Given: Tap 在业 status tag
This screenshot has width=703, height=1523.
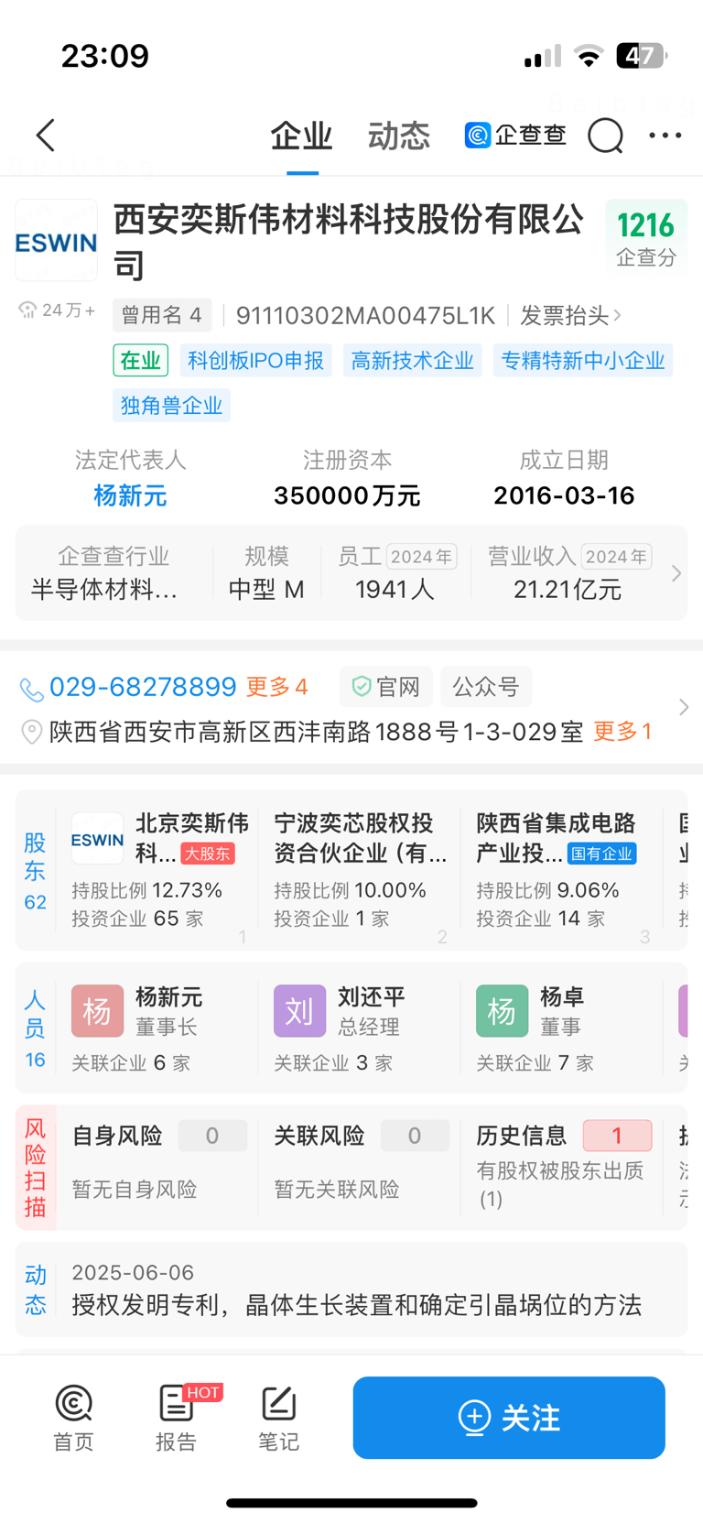Looking at the screenshot, I should 141,360.
